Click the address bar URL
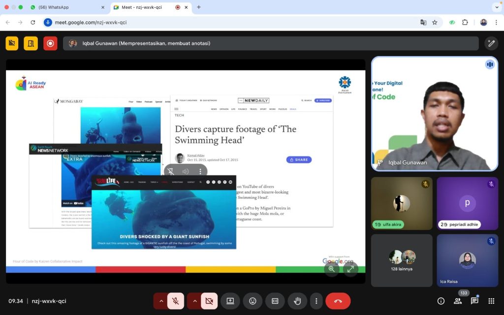 click(x=91, y=22)
